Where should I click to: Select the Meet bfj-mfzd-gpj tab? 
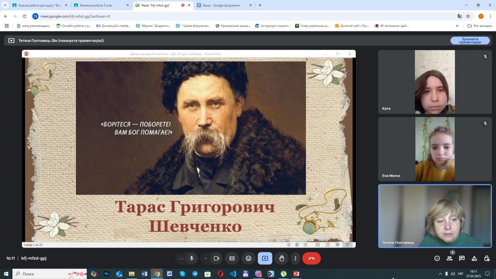tap(163, 5)
